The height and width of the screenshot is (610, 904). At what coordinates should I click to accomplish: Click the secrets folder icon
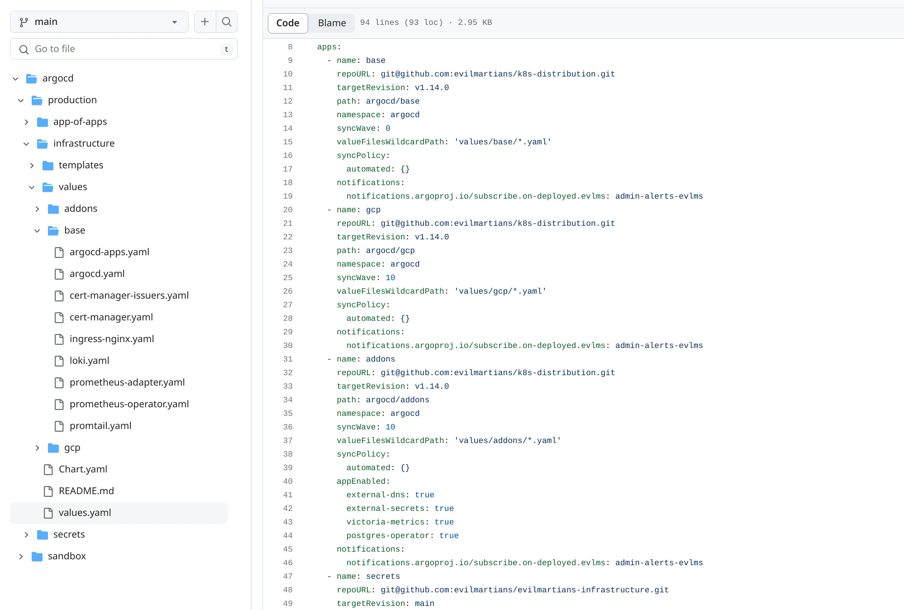42,535
